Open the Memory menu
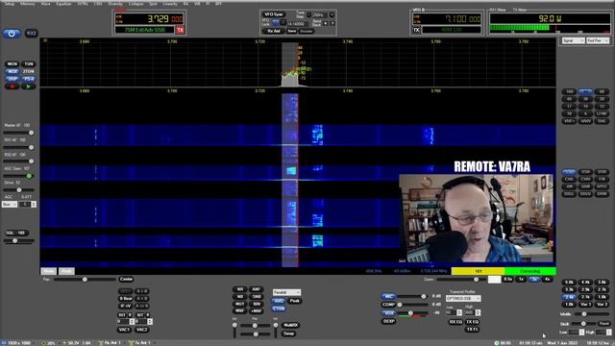Image resolution: width=615 pixels, height=346 pixels. (x=28, y=4)
